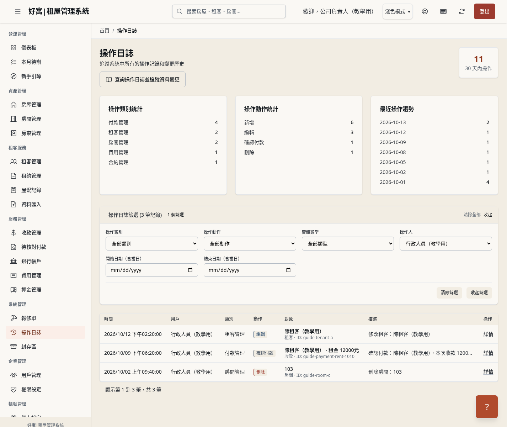Open 用戶管理 in sidebar
512x427 pixels.
46,375
